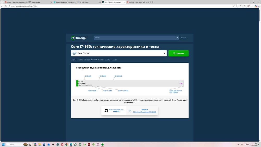This screenshot has width=261, height=147.
Task: Click the Ryzen 5 7500F chart link
Action: [107, 91]
